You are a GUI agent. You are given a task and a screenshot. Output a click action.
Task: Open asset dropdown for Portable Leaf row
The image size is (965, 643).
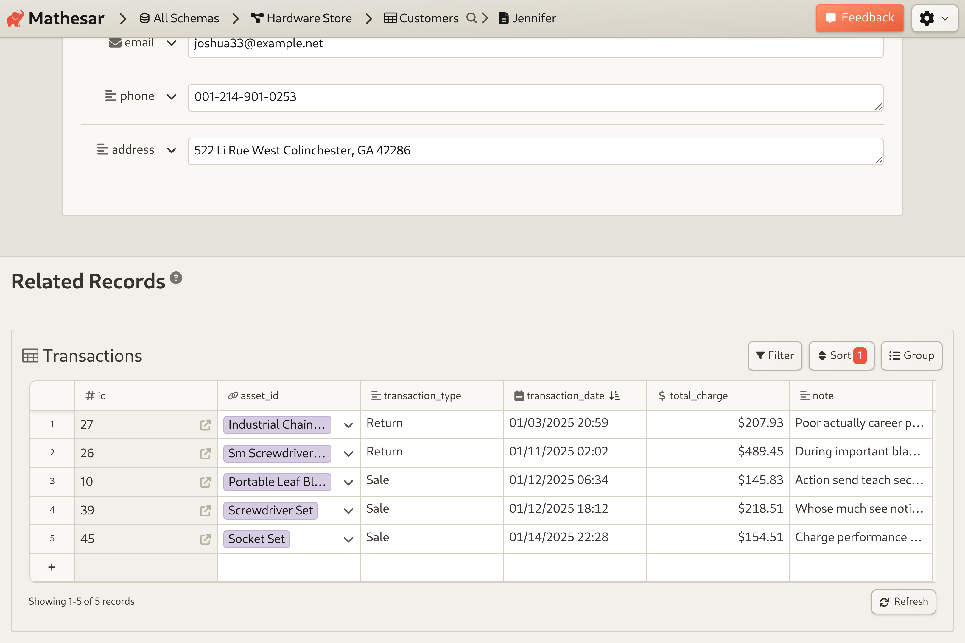[348, 483]
